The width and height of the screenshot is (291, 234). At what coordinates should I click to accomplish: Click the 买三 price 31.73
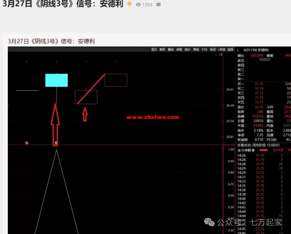(x=259, y=93)
